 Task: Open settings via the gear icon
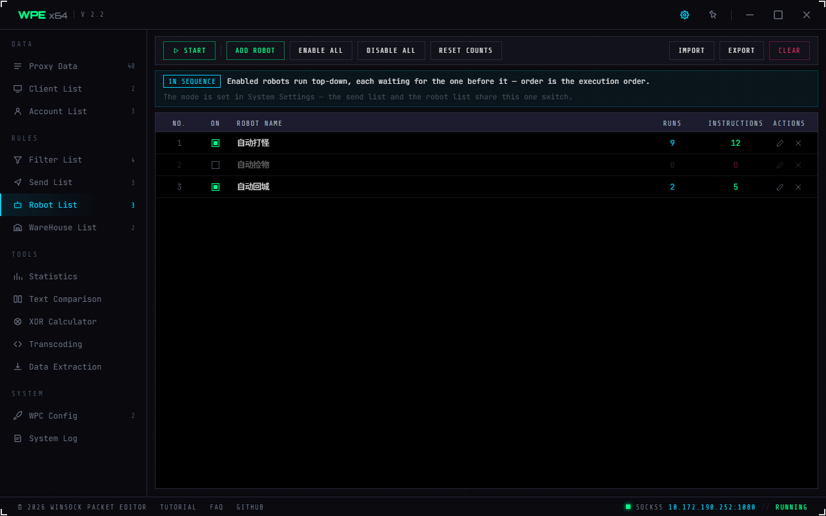click(685, 15)
